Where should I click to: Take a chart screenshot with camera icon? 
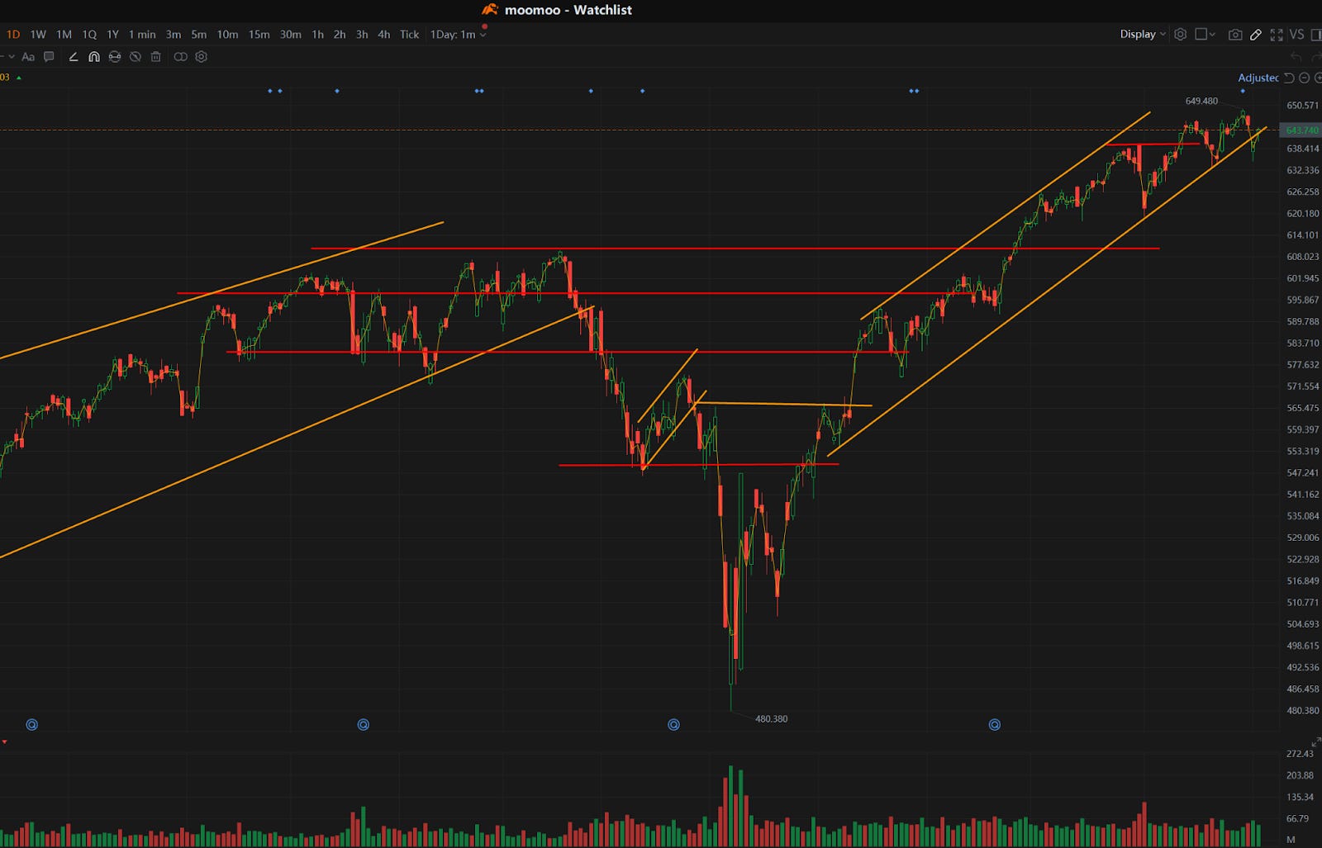pos(1235,35)
